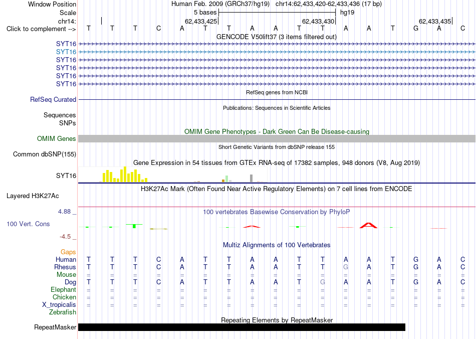Click the SNPs track label
This screenshot has width=476, height=339.
coord(68,123)
